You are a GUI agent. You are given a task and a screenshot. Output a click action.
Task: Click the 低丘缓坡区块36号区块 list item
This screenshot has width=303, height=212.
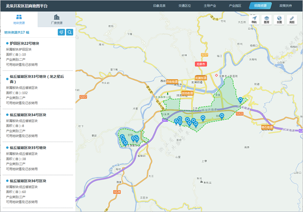(x=28, y=181)
